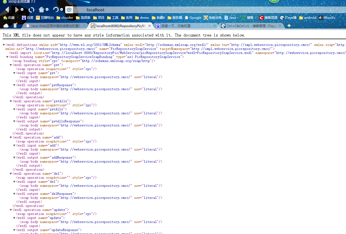Image resolution: width=346 pixels, height=234 pixels.
Task: Click the security shield icon in address bar
Action: [69, 10]
